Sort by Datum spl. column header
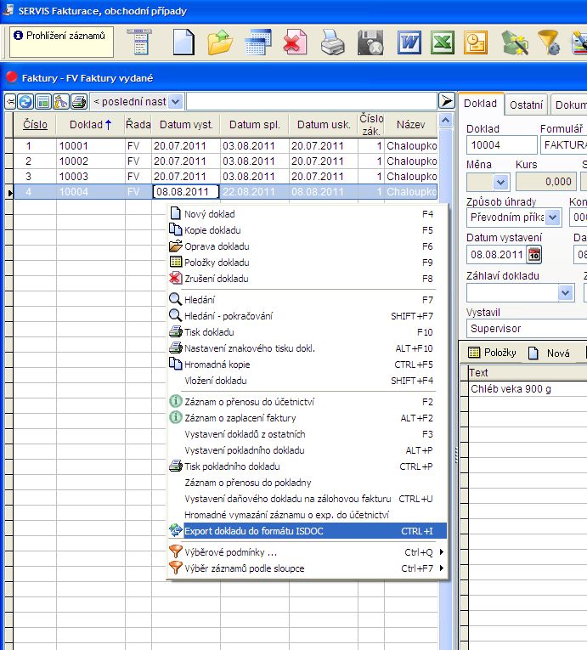 point(253,125)
